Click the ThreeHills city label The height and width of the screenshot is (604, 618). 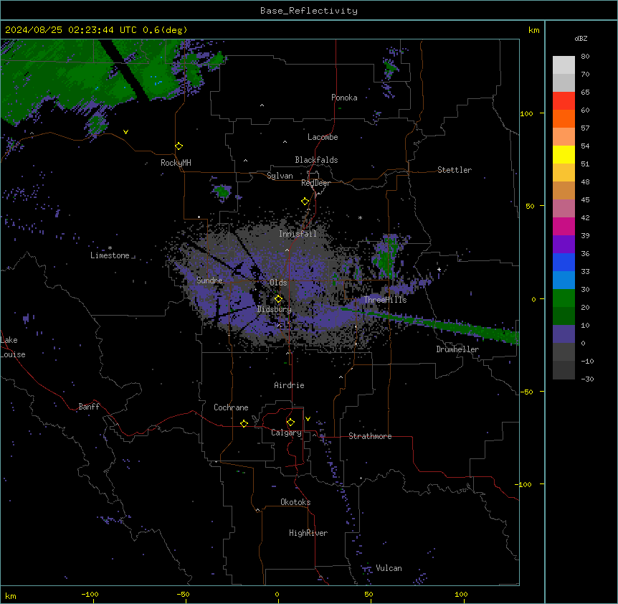385,300
